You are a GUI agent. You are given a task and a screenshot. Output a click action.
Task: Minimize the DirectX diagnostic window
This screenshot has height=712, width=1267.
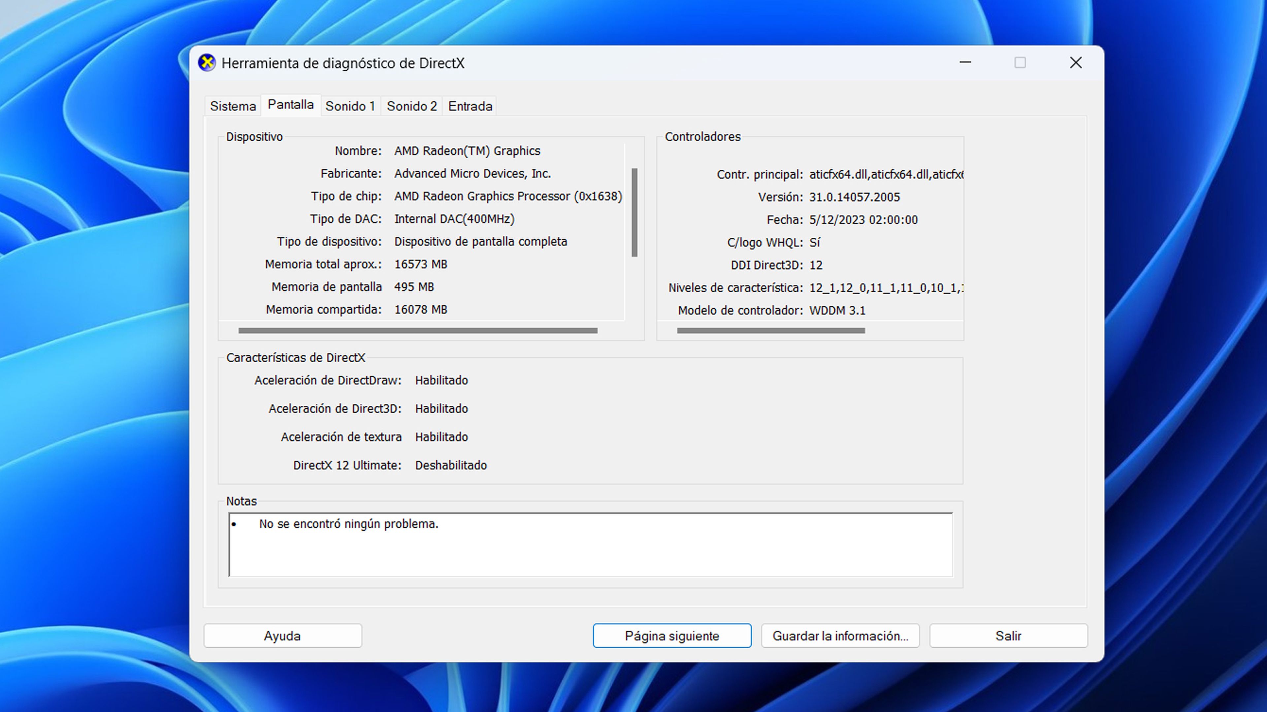965,62
